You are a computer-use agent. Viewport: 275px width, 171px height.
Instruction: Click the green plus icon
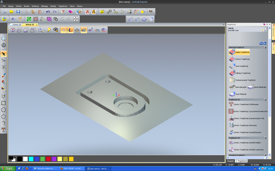29,19
